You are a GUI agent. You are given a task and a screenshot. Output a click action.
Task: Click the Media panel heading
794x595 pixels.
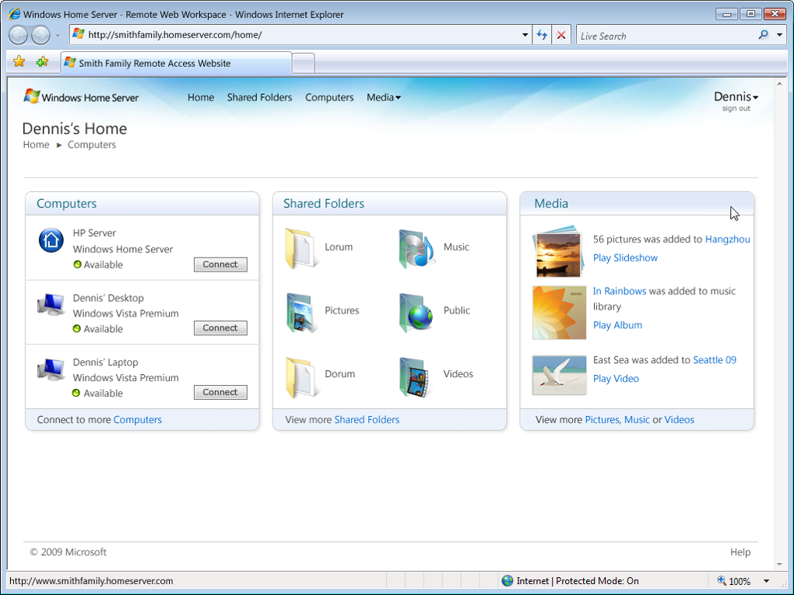[x=551, y=204]
